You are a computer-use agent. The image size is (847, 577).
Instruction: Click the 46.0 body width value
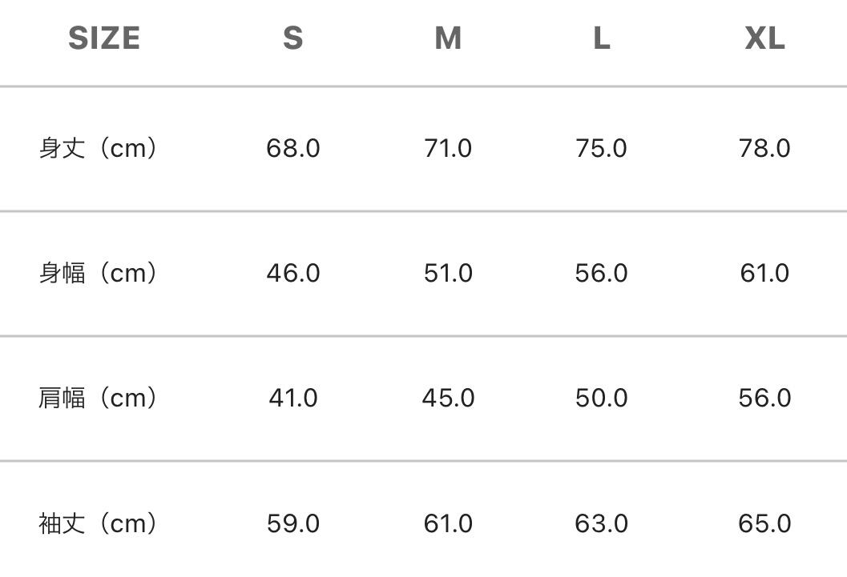click(292, 274)
